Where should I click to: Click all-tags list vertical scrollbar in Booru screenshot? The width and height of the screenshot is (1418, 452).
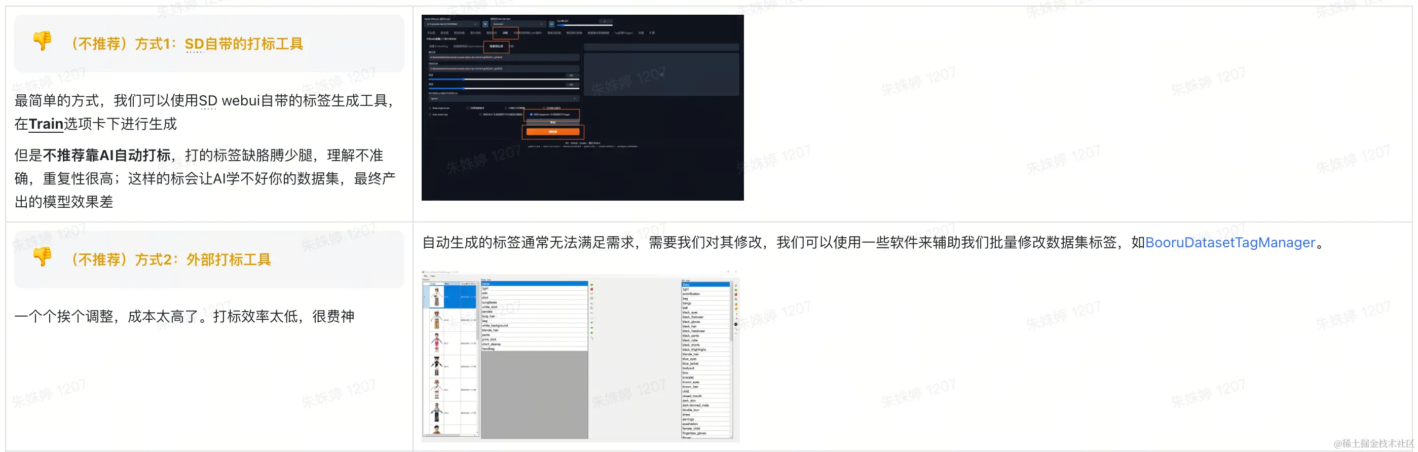[732, 361]
